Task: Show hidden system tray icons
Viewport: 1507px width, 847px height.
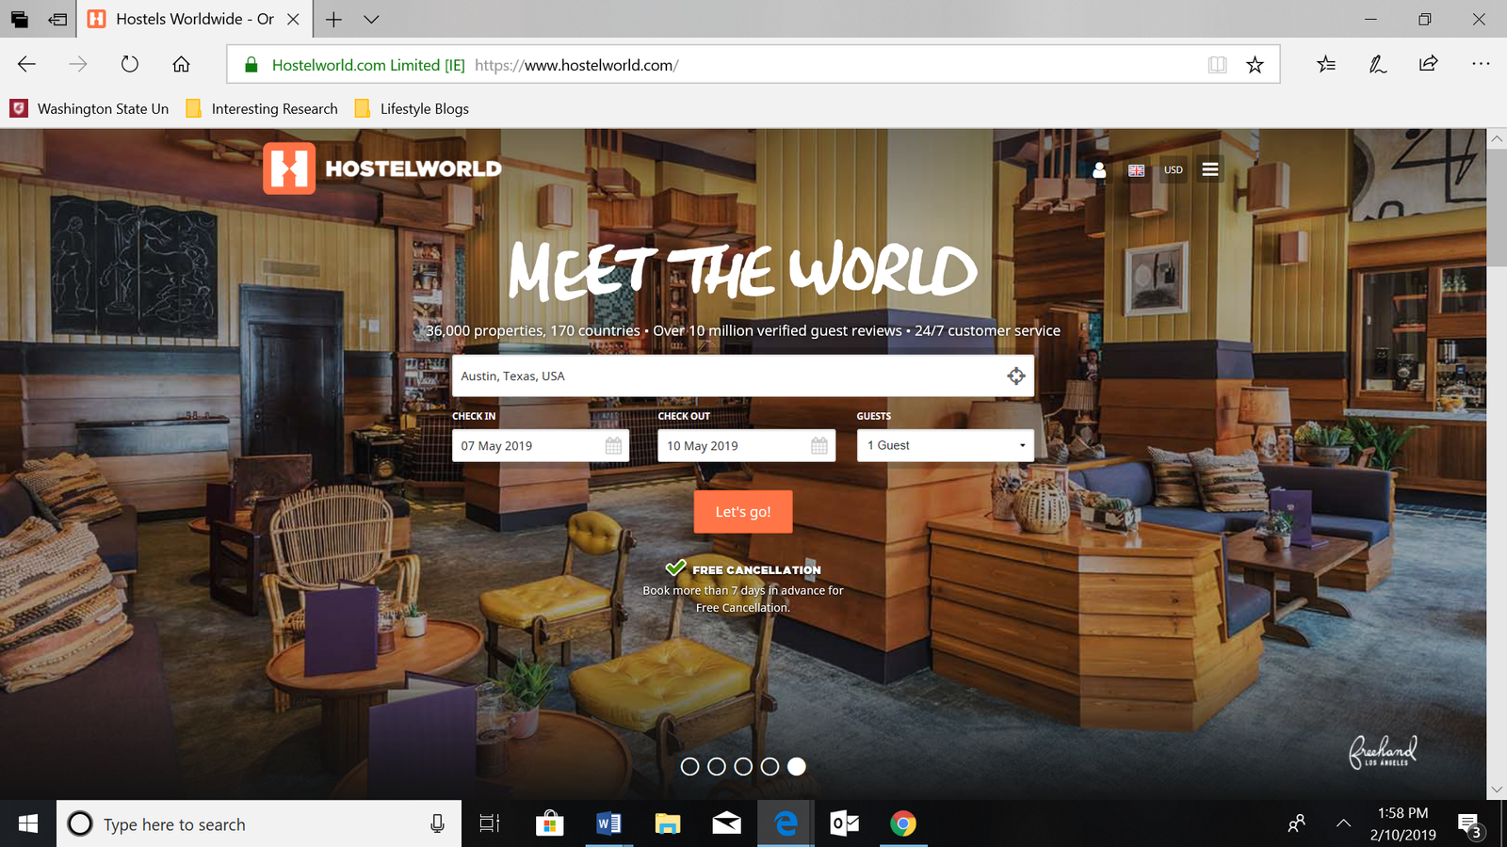Action: point(1343,823)
